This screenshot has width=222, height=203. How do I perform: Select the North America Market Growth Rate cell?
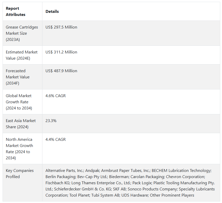(x=19, y=149)
